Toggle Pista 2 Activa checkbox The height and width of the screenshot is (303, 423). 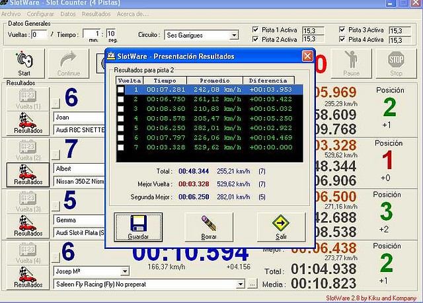[x=255, y=39]
